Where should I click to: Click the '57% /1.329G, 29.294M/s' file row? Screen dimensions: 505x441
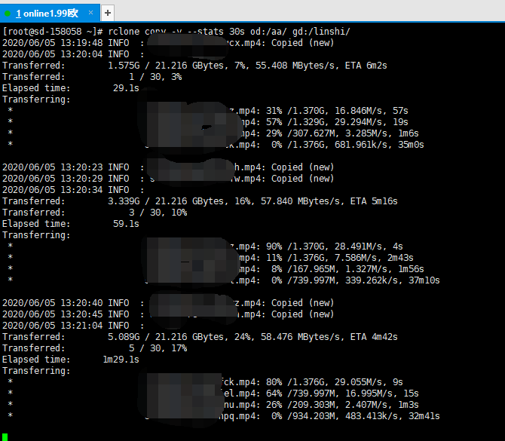pyautogui.click(x=208, y=122)
